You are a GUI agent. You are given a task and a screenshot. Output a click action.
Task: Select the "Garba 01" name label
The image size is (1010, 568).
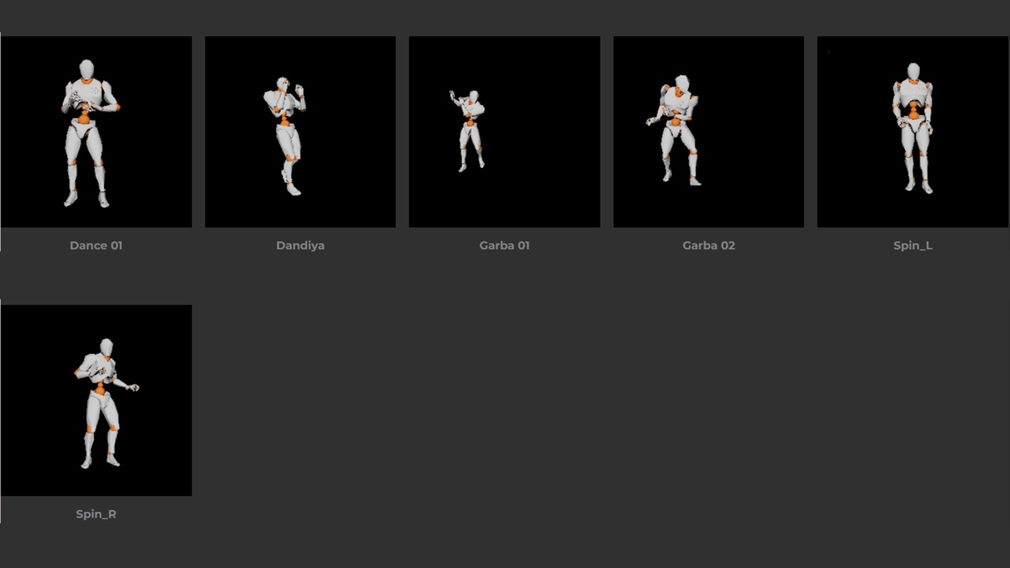504,245
